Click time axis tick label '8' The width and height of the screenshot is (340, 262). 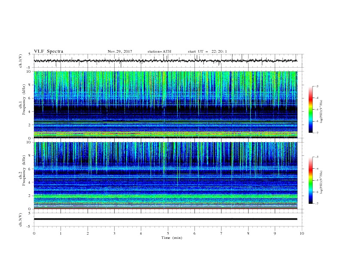tap(248, 233)
